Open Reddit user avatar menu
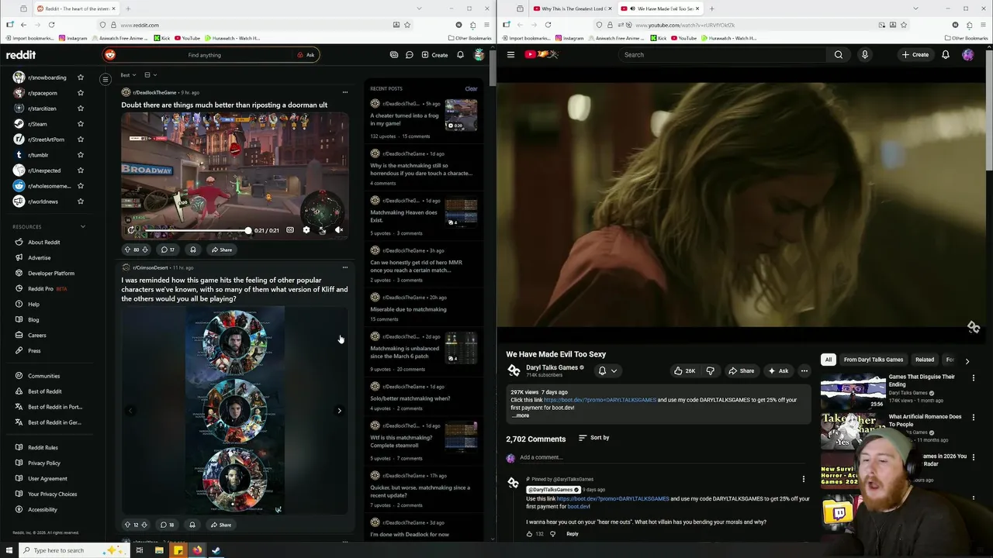Image resolution: width=993 pixels, height=558 pixels. coord(479,55)
